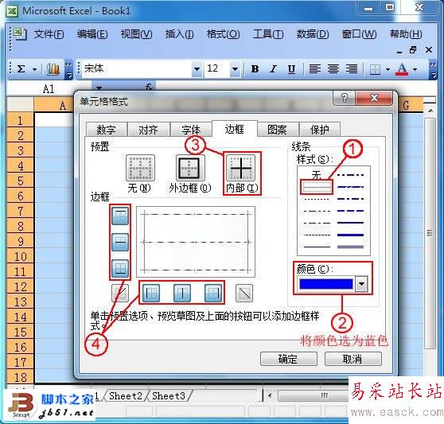This screenshot has width=444, height=424.
Task: Expand the Borders dropdown arrow
Action: coord(388,69)
